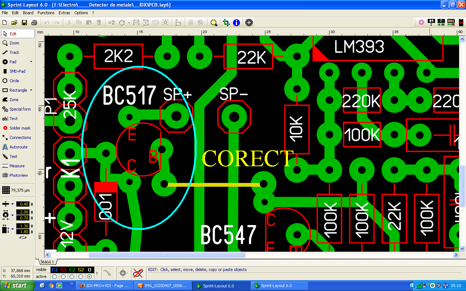Open track width presets dropdown arrow
Screen dimensions: 466x291
[x=12, y=204]
